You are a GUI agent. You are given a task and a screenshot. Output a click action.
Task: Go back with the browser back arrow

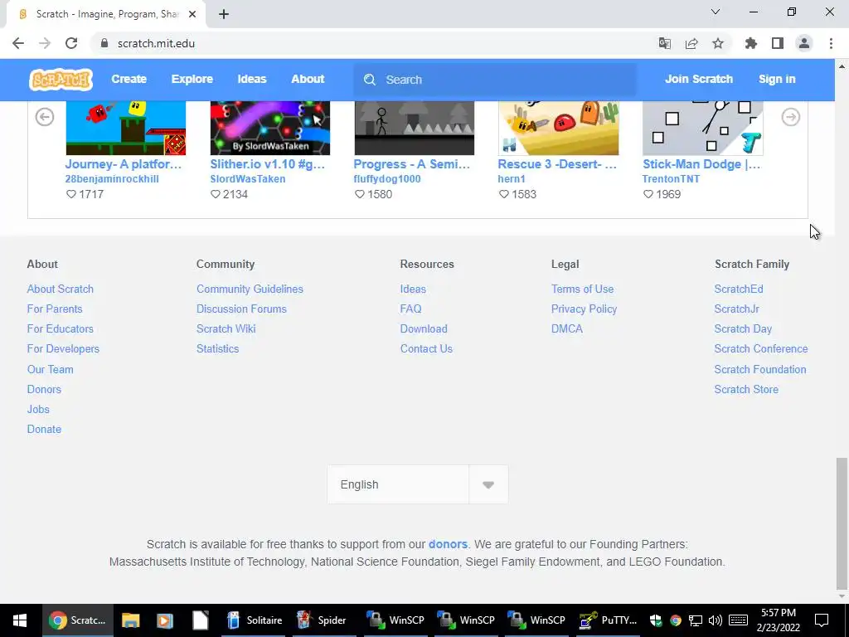point(18,43)
